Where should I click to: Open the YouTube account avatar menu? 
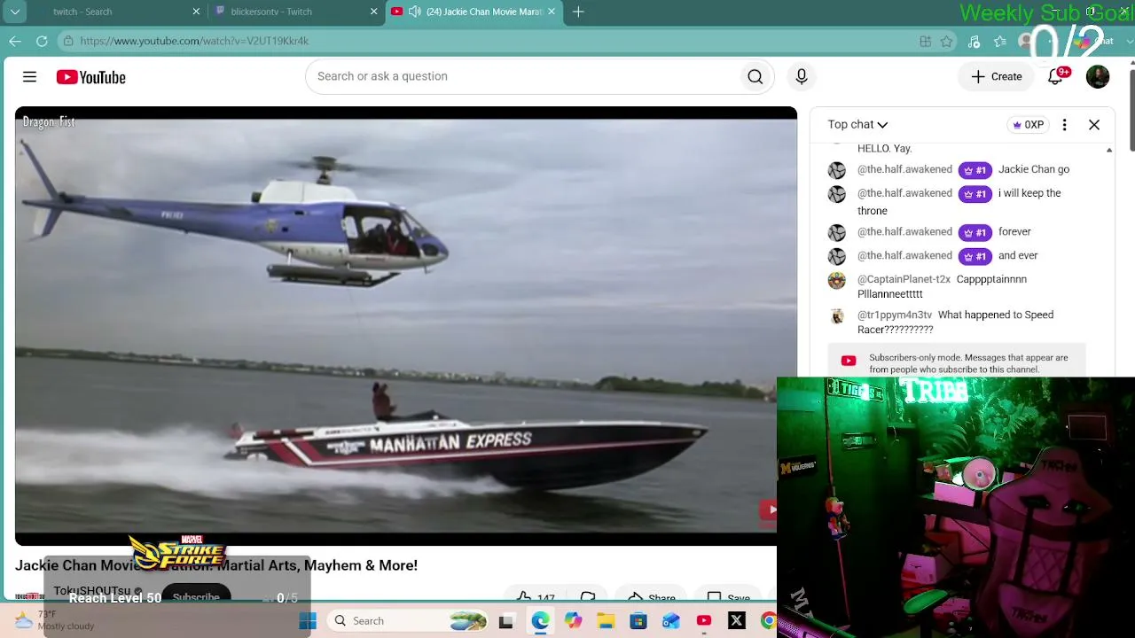click(1098, 77)
